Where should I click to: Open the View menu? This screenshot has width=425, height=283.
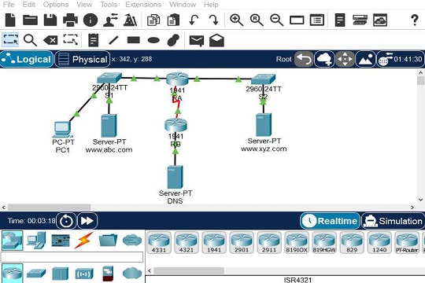click(84, 5)
